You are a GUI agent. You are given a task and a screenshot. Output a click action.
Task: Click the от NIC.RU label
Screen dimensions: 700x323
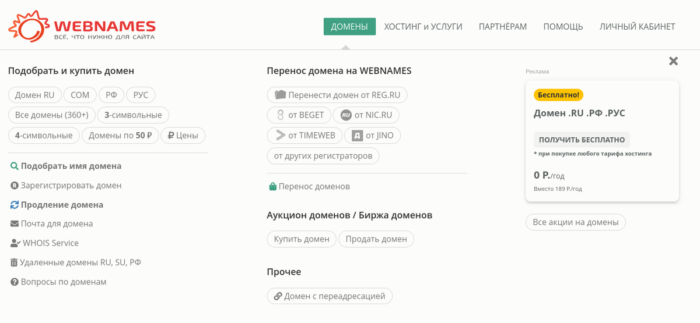point(373,115)
